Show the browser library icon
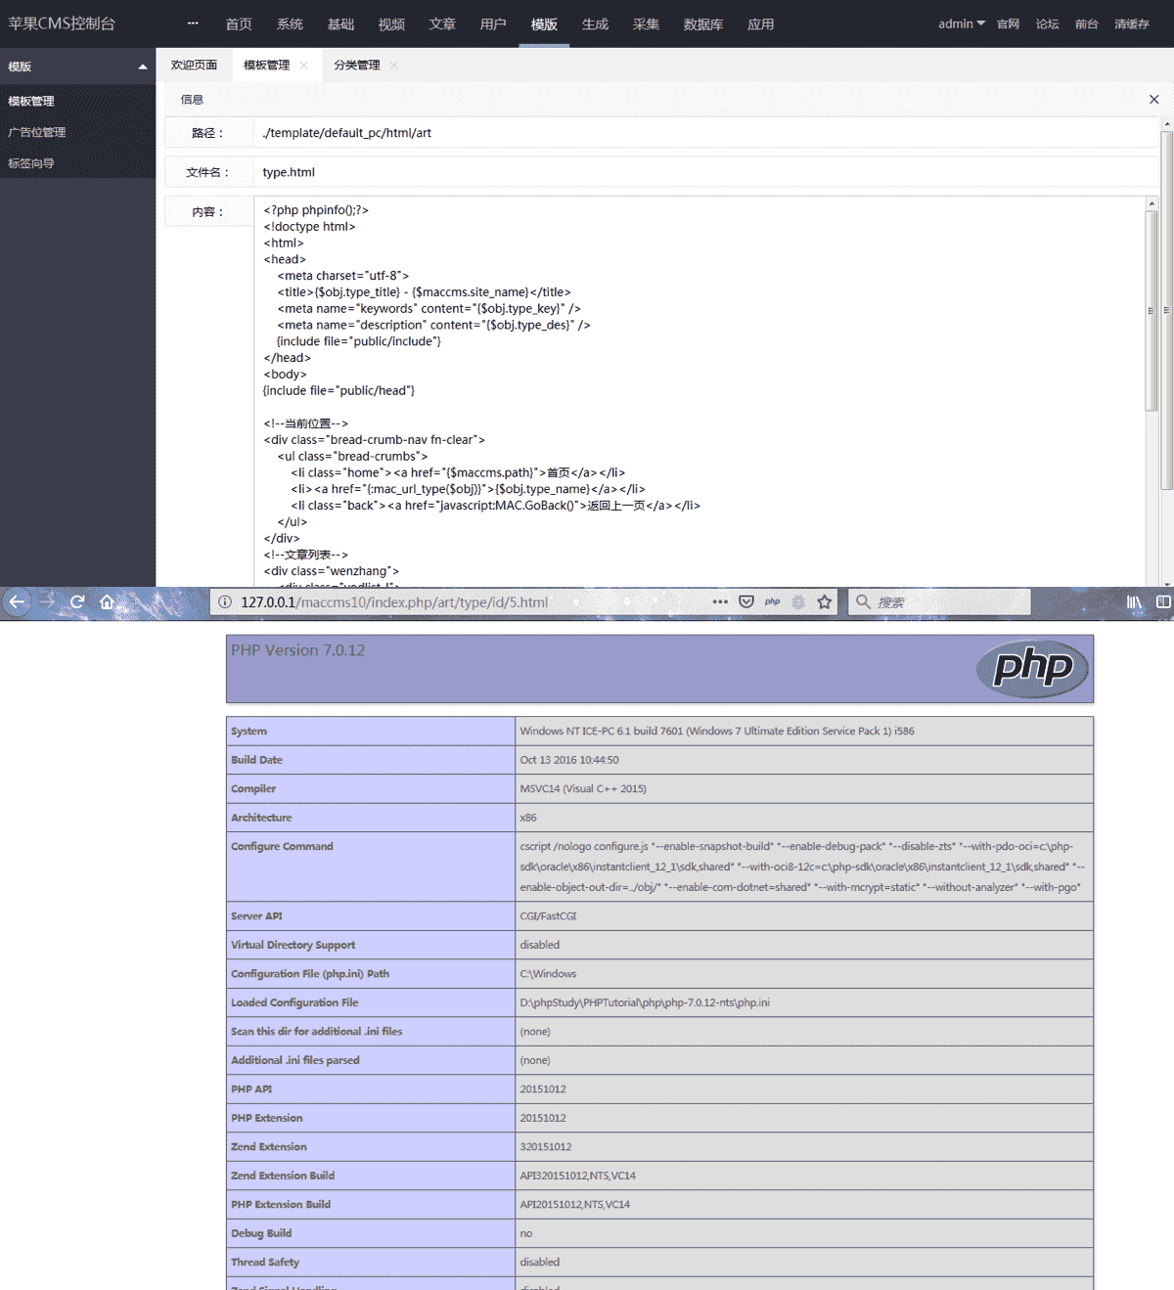Screen dimensions: 1174x1290 (x=1134, y=602)
